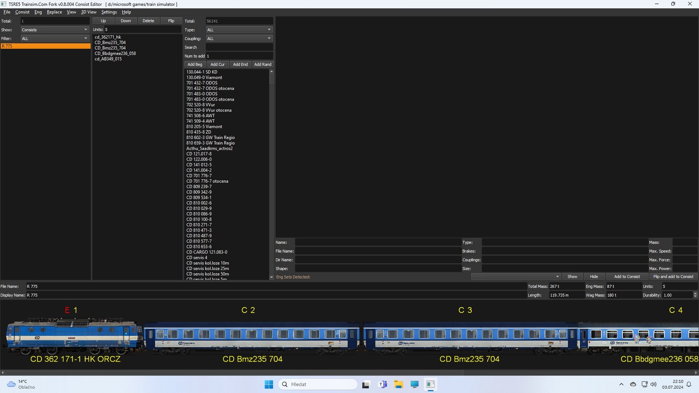Open the Type dropdown set to ALL
The width and height of the screenshot is (699, 393).
(x=239, y=30)
